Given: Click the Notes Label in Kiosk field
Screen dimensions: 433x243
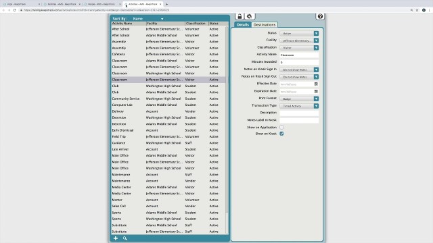Looking at the screenshot, I should (x=299, y=120).
